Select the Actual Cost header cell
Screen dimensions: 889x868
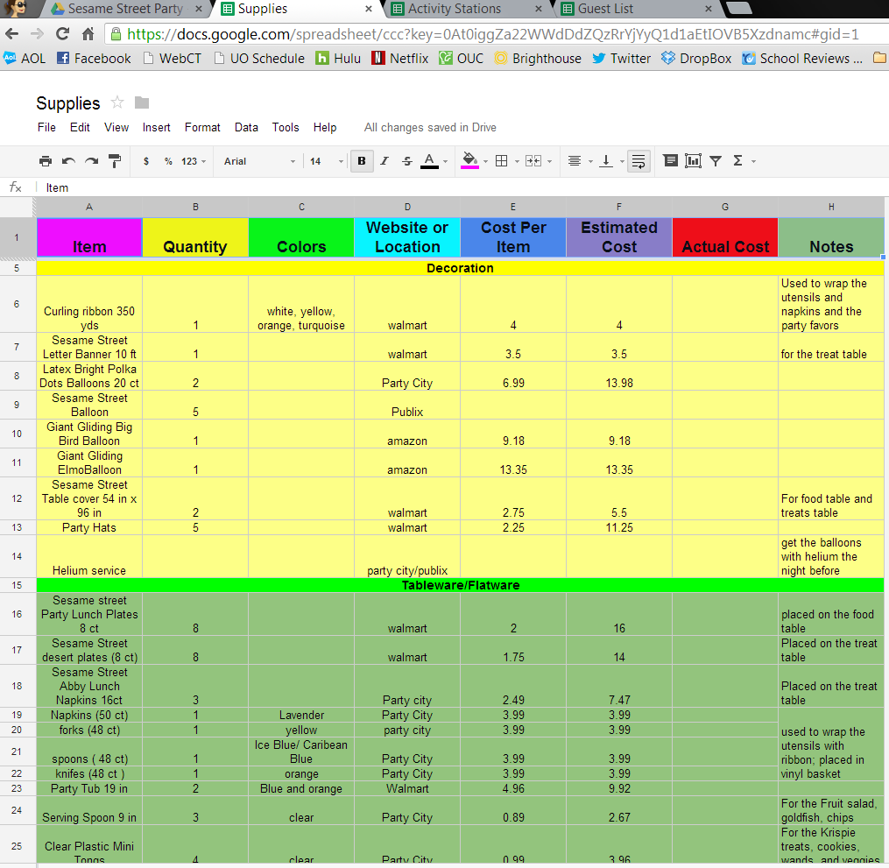725,237
